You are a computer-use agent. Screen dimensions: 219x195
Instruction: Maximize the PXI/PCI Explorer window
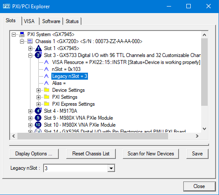pyautogui.click(x=189, y=6)
